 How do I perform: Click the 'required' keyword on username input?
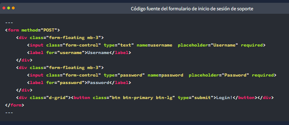(x=252, y=45)
